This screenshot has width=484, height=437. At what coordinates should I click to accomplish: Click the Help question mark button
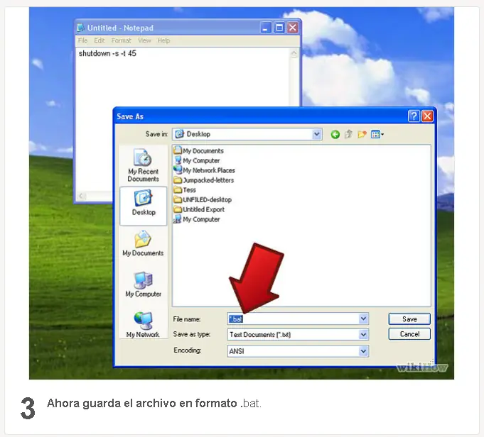click(x=414, y=116)
